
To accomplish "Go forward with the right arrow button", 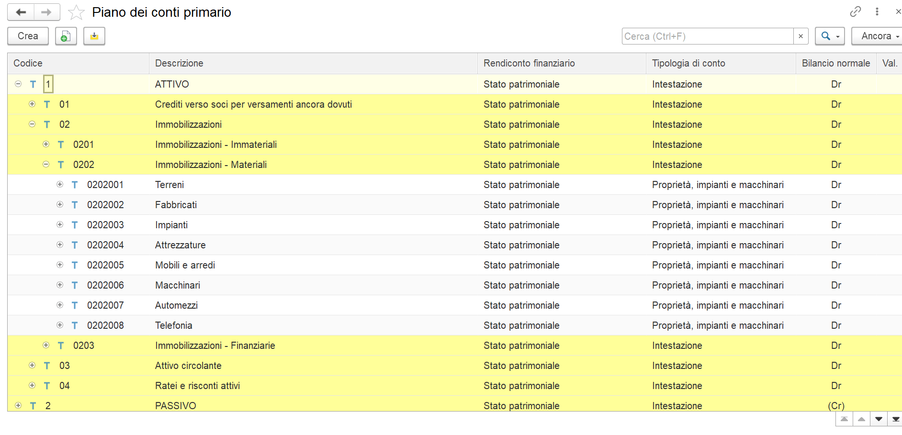I will coord(46,12).
